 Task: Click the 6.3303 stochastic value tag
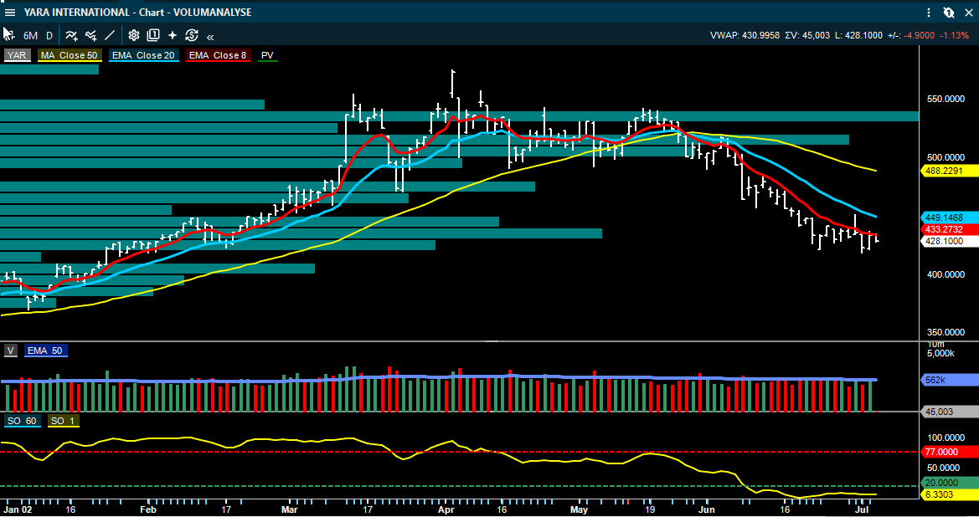(x=949, y=494)
